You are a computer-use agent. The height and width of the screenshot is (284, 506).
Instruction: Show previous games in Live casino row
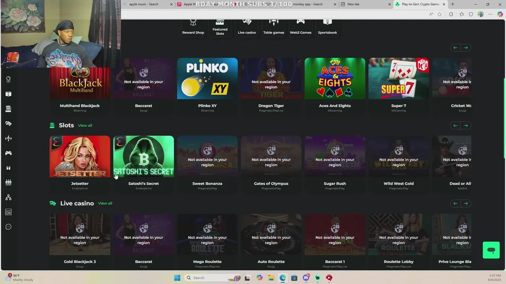pos(455,204)
